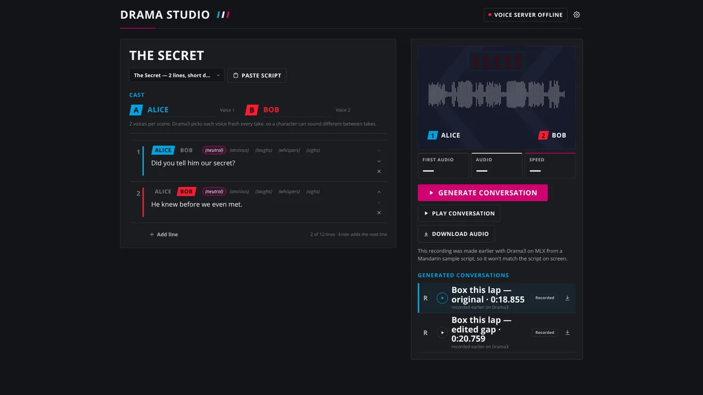Screen dimensions: 703x395
Task: Select the Speed stat card
Action: point(550,166)
